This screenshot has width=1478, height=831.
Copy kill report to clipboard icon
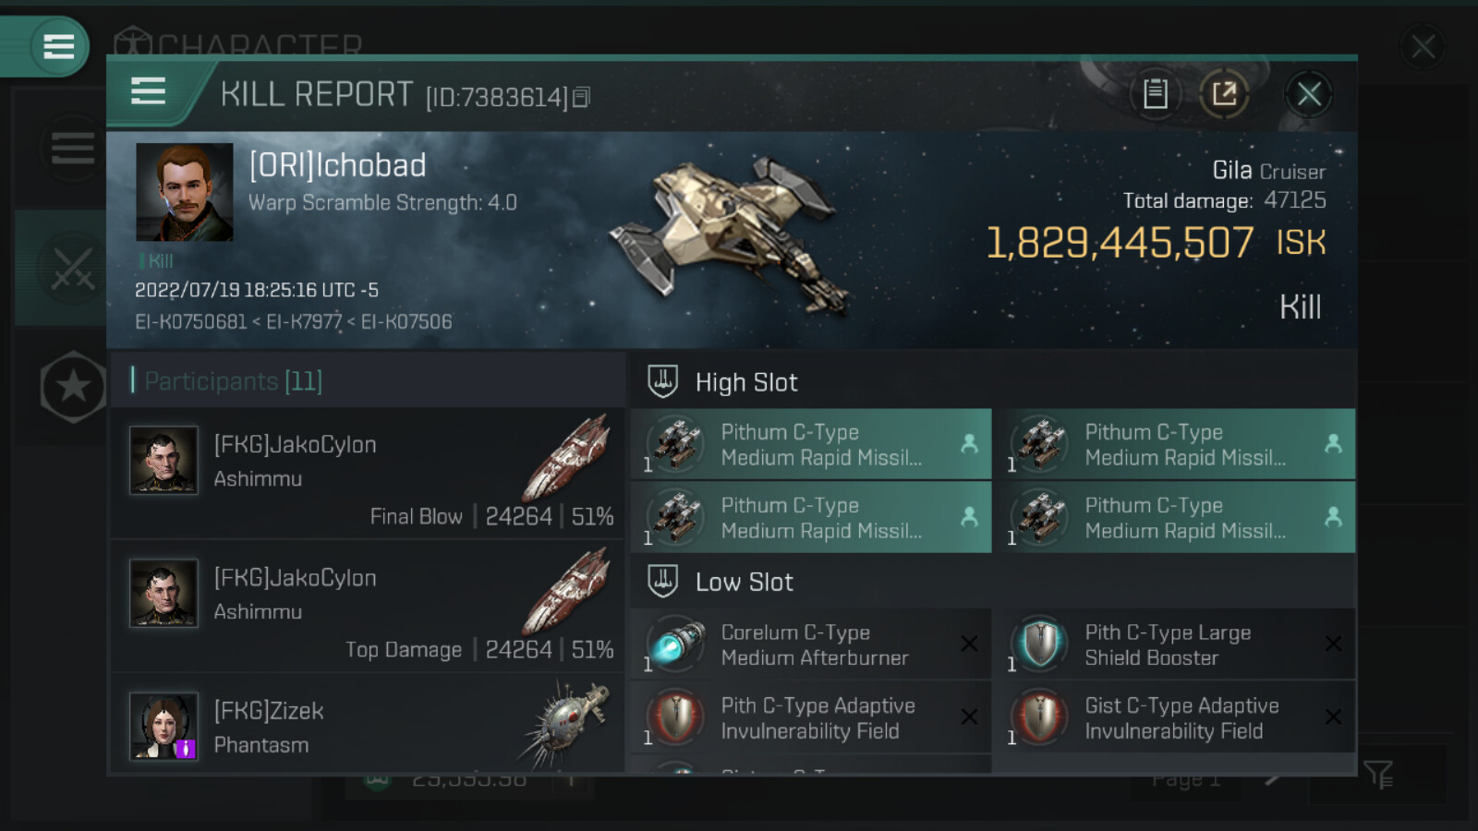1155,93
